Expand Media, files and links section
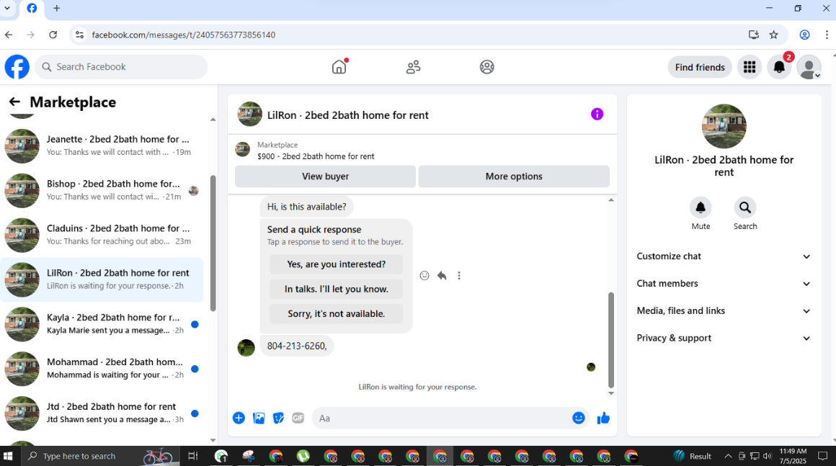Image resolution: width=836 pixels, height=466 pixels. pyautogui.click(x=724, y=310)
